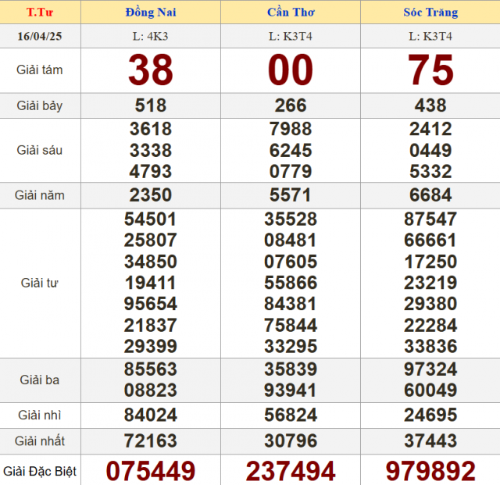Click Giải tư number 54501
Screen dimensions: 500x485
[151, 219]
